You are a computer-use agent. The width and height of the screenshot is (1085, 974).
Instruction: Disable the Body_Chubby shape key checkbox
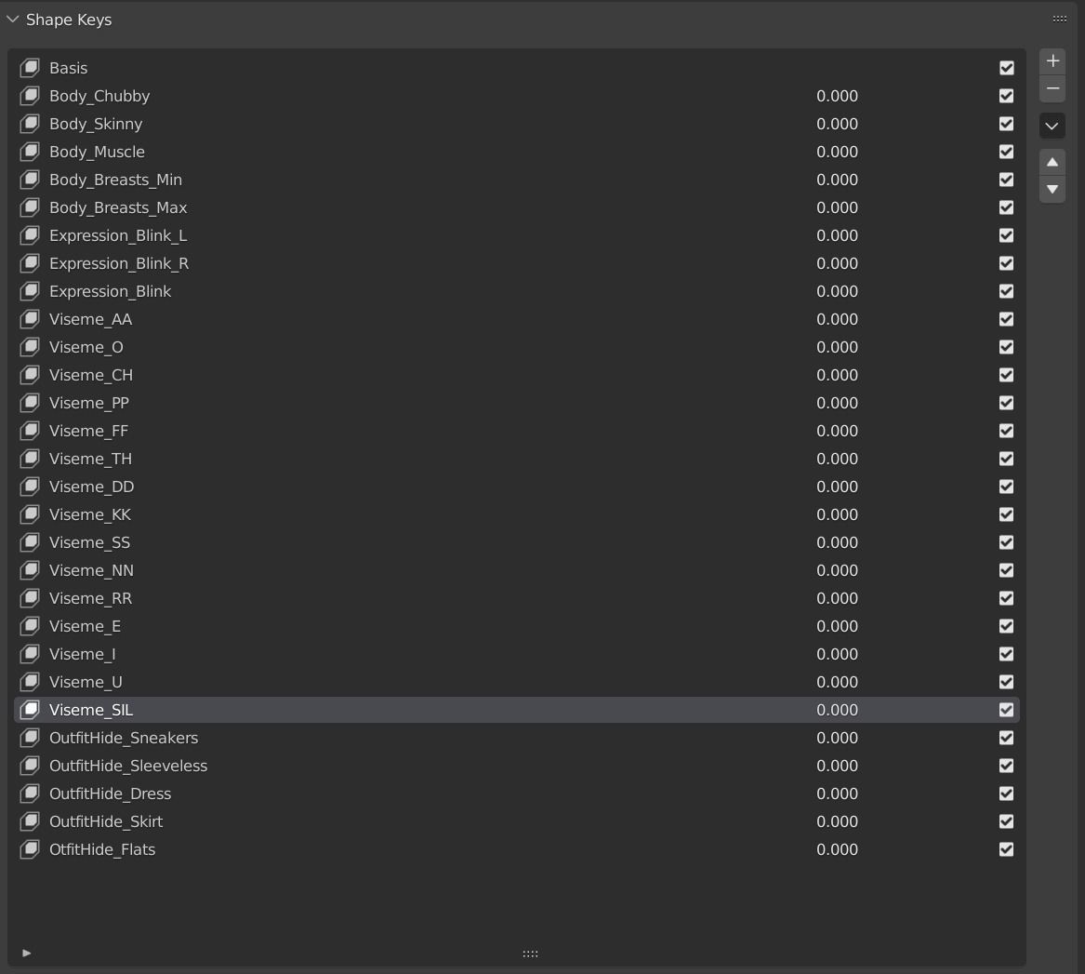pos(1006,96)
